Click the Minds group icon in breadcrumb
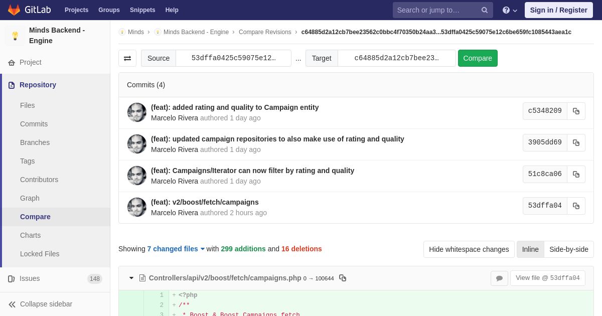 point(122,32)
